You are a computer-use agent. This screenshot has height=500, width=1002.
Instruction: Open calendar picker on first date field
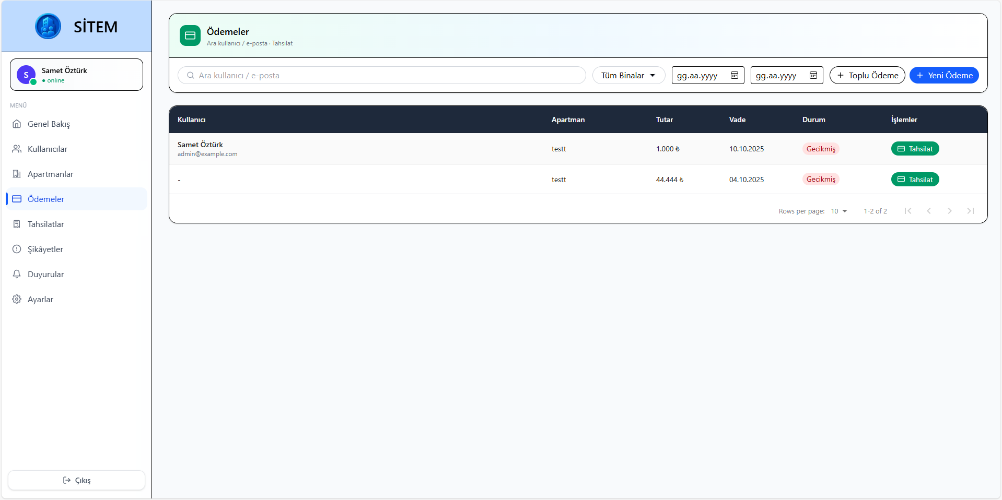pos(734,75)
